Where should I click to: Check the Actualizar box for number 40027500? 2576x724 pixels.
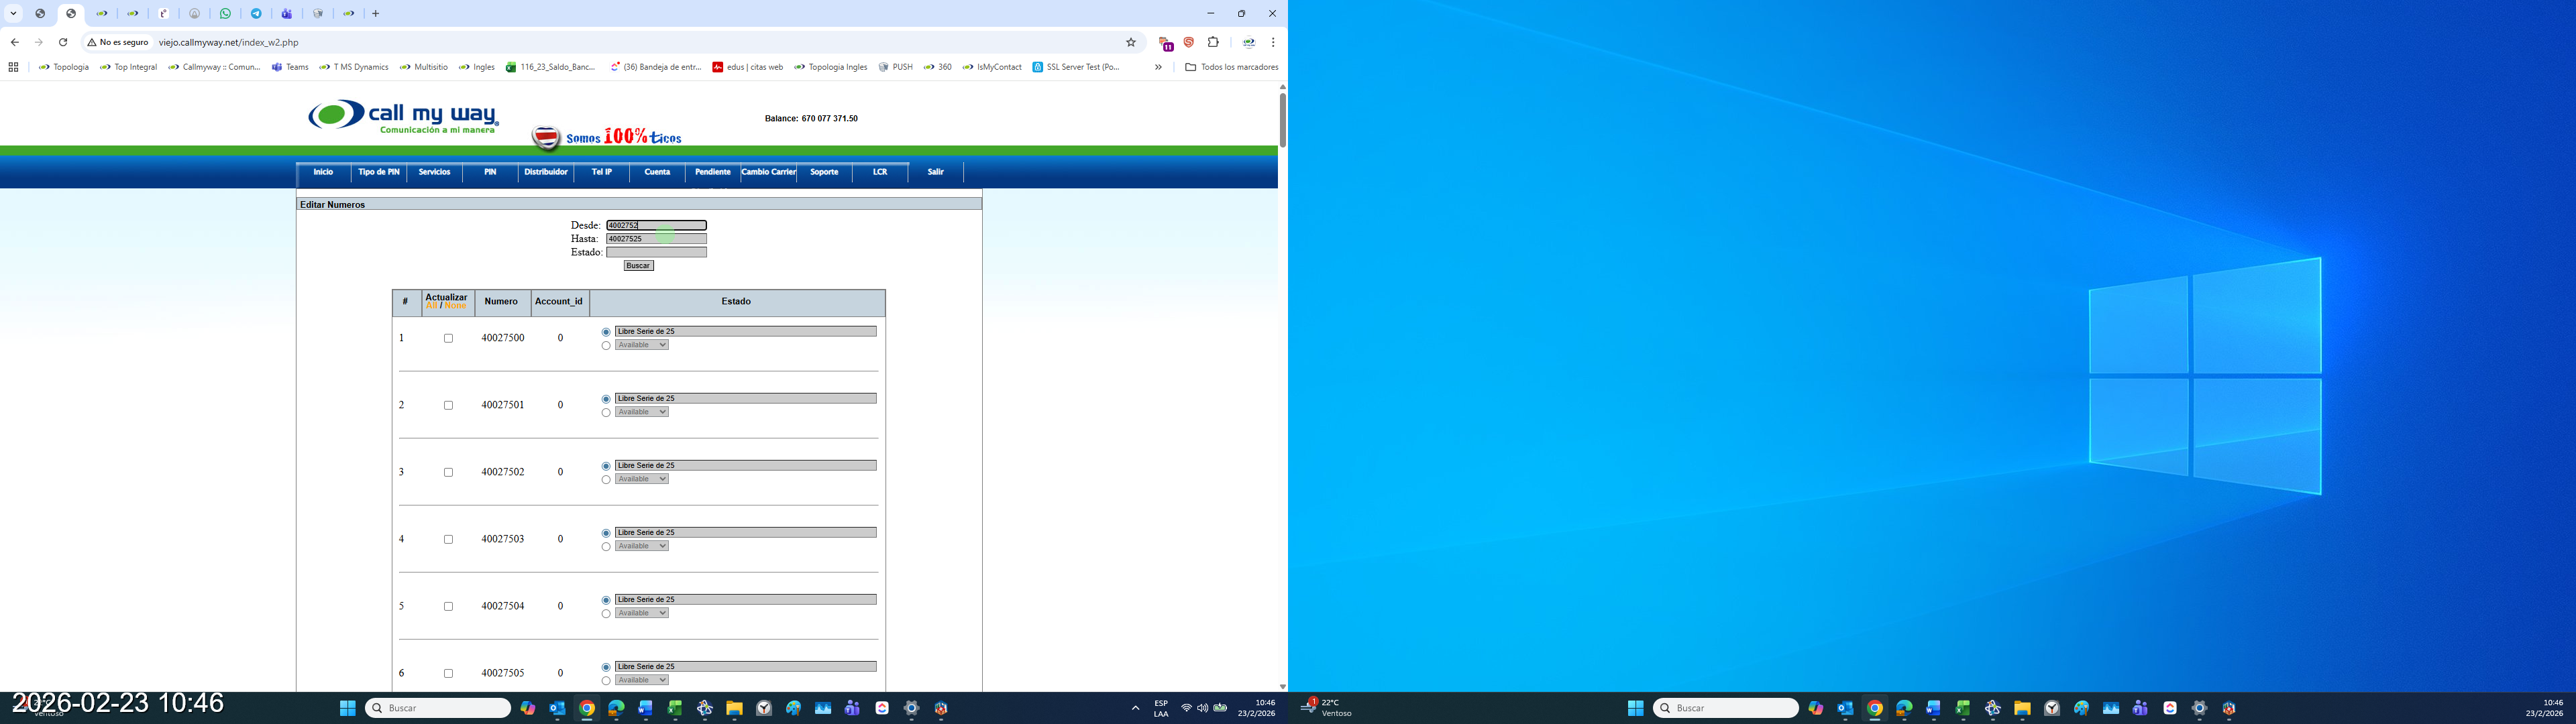tap(448, 338)
